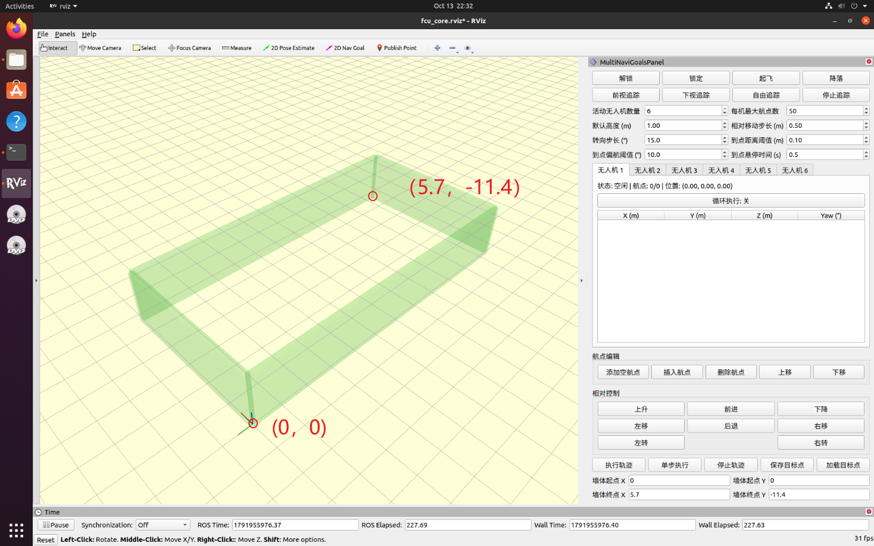Close the MultiNaviGoalsPanel
874x546 pixels.
[869, 62]
